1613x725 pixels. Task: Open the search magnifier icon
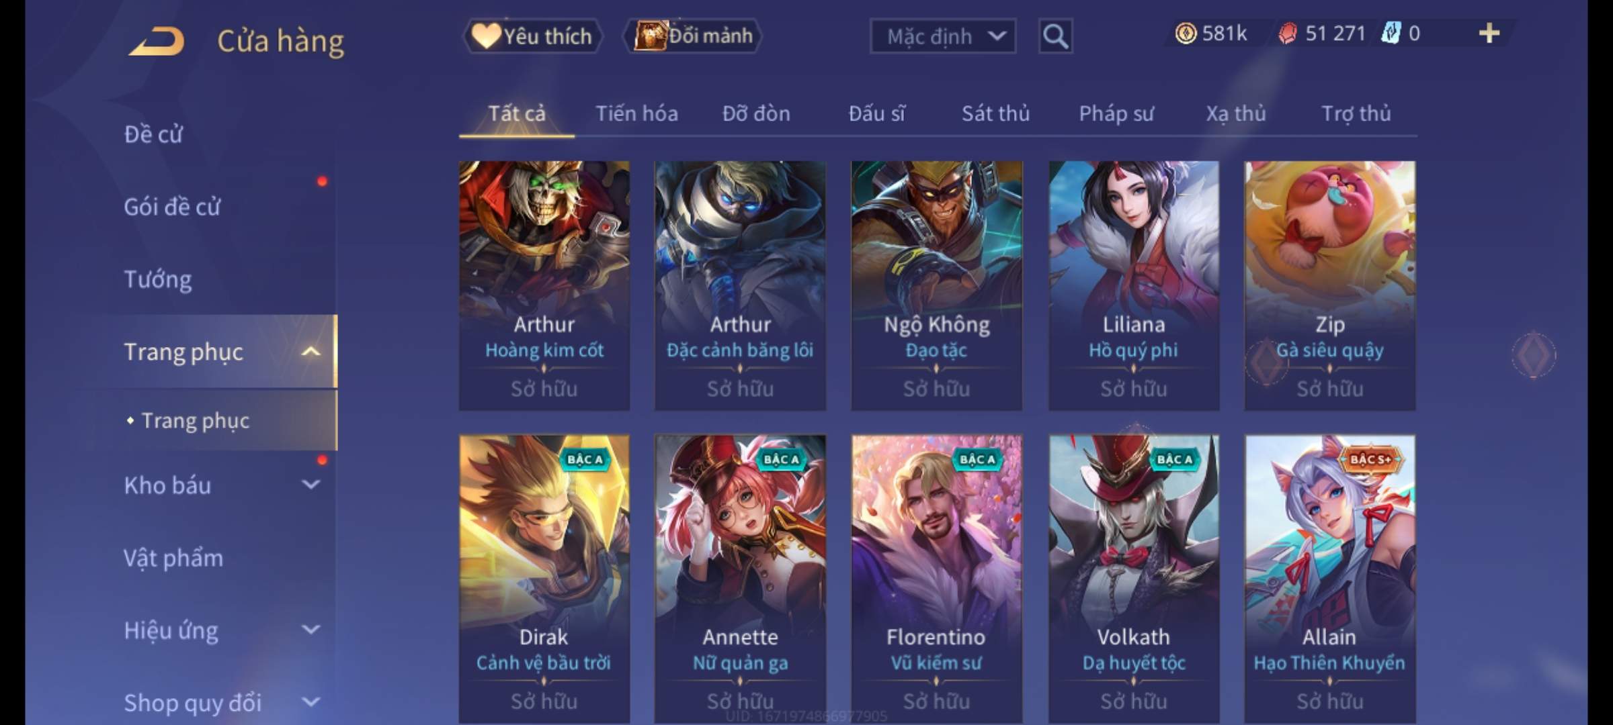[1055, 36]
